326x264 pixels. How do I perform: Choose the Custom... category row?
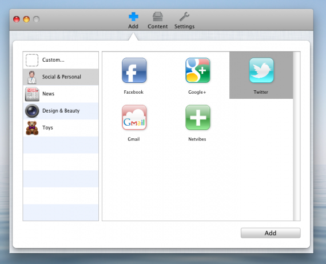[x=61, y=60]
